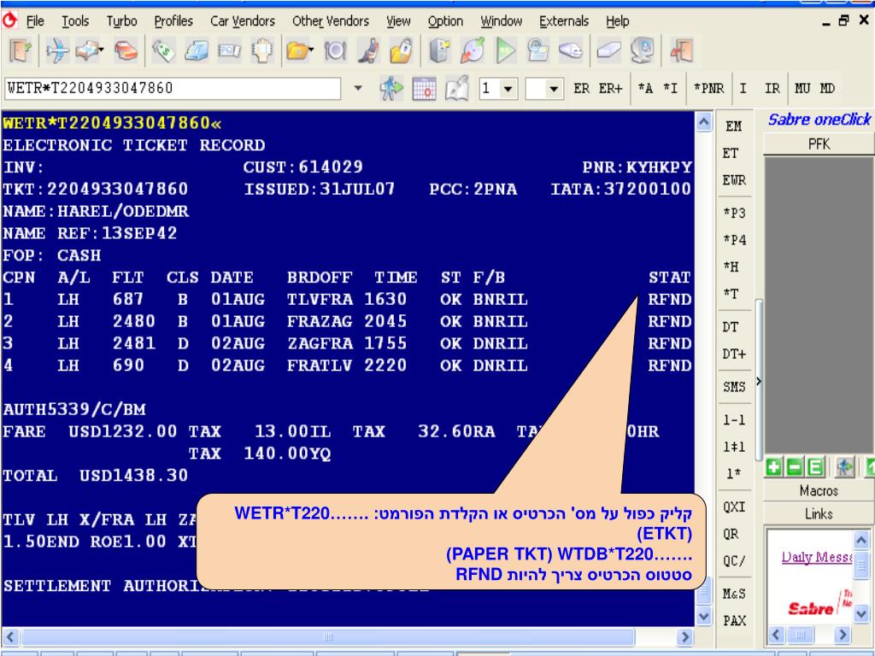The height and width of the screenshot is (656, 875).
Task: Click the high-speed train icon
Action: pos(571,51)
